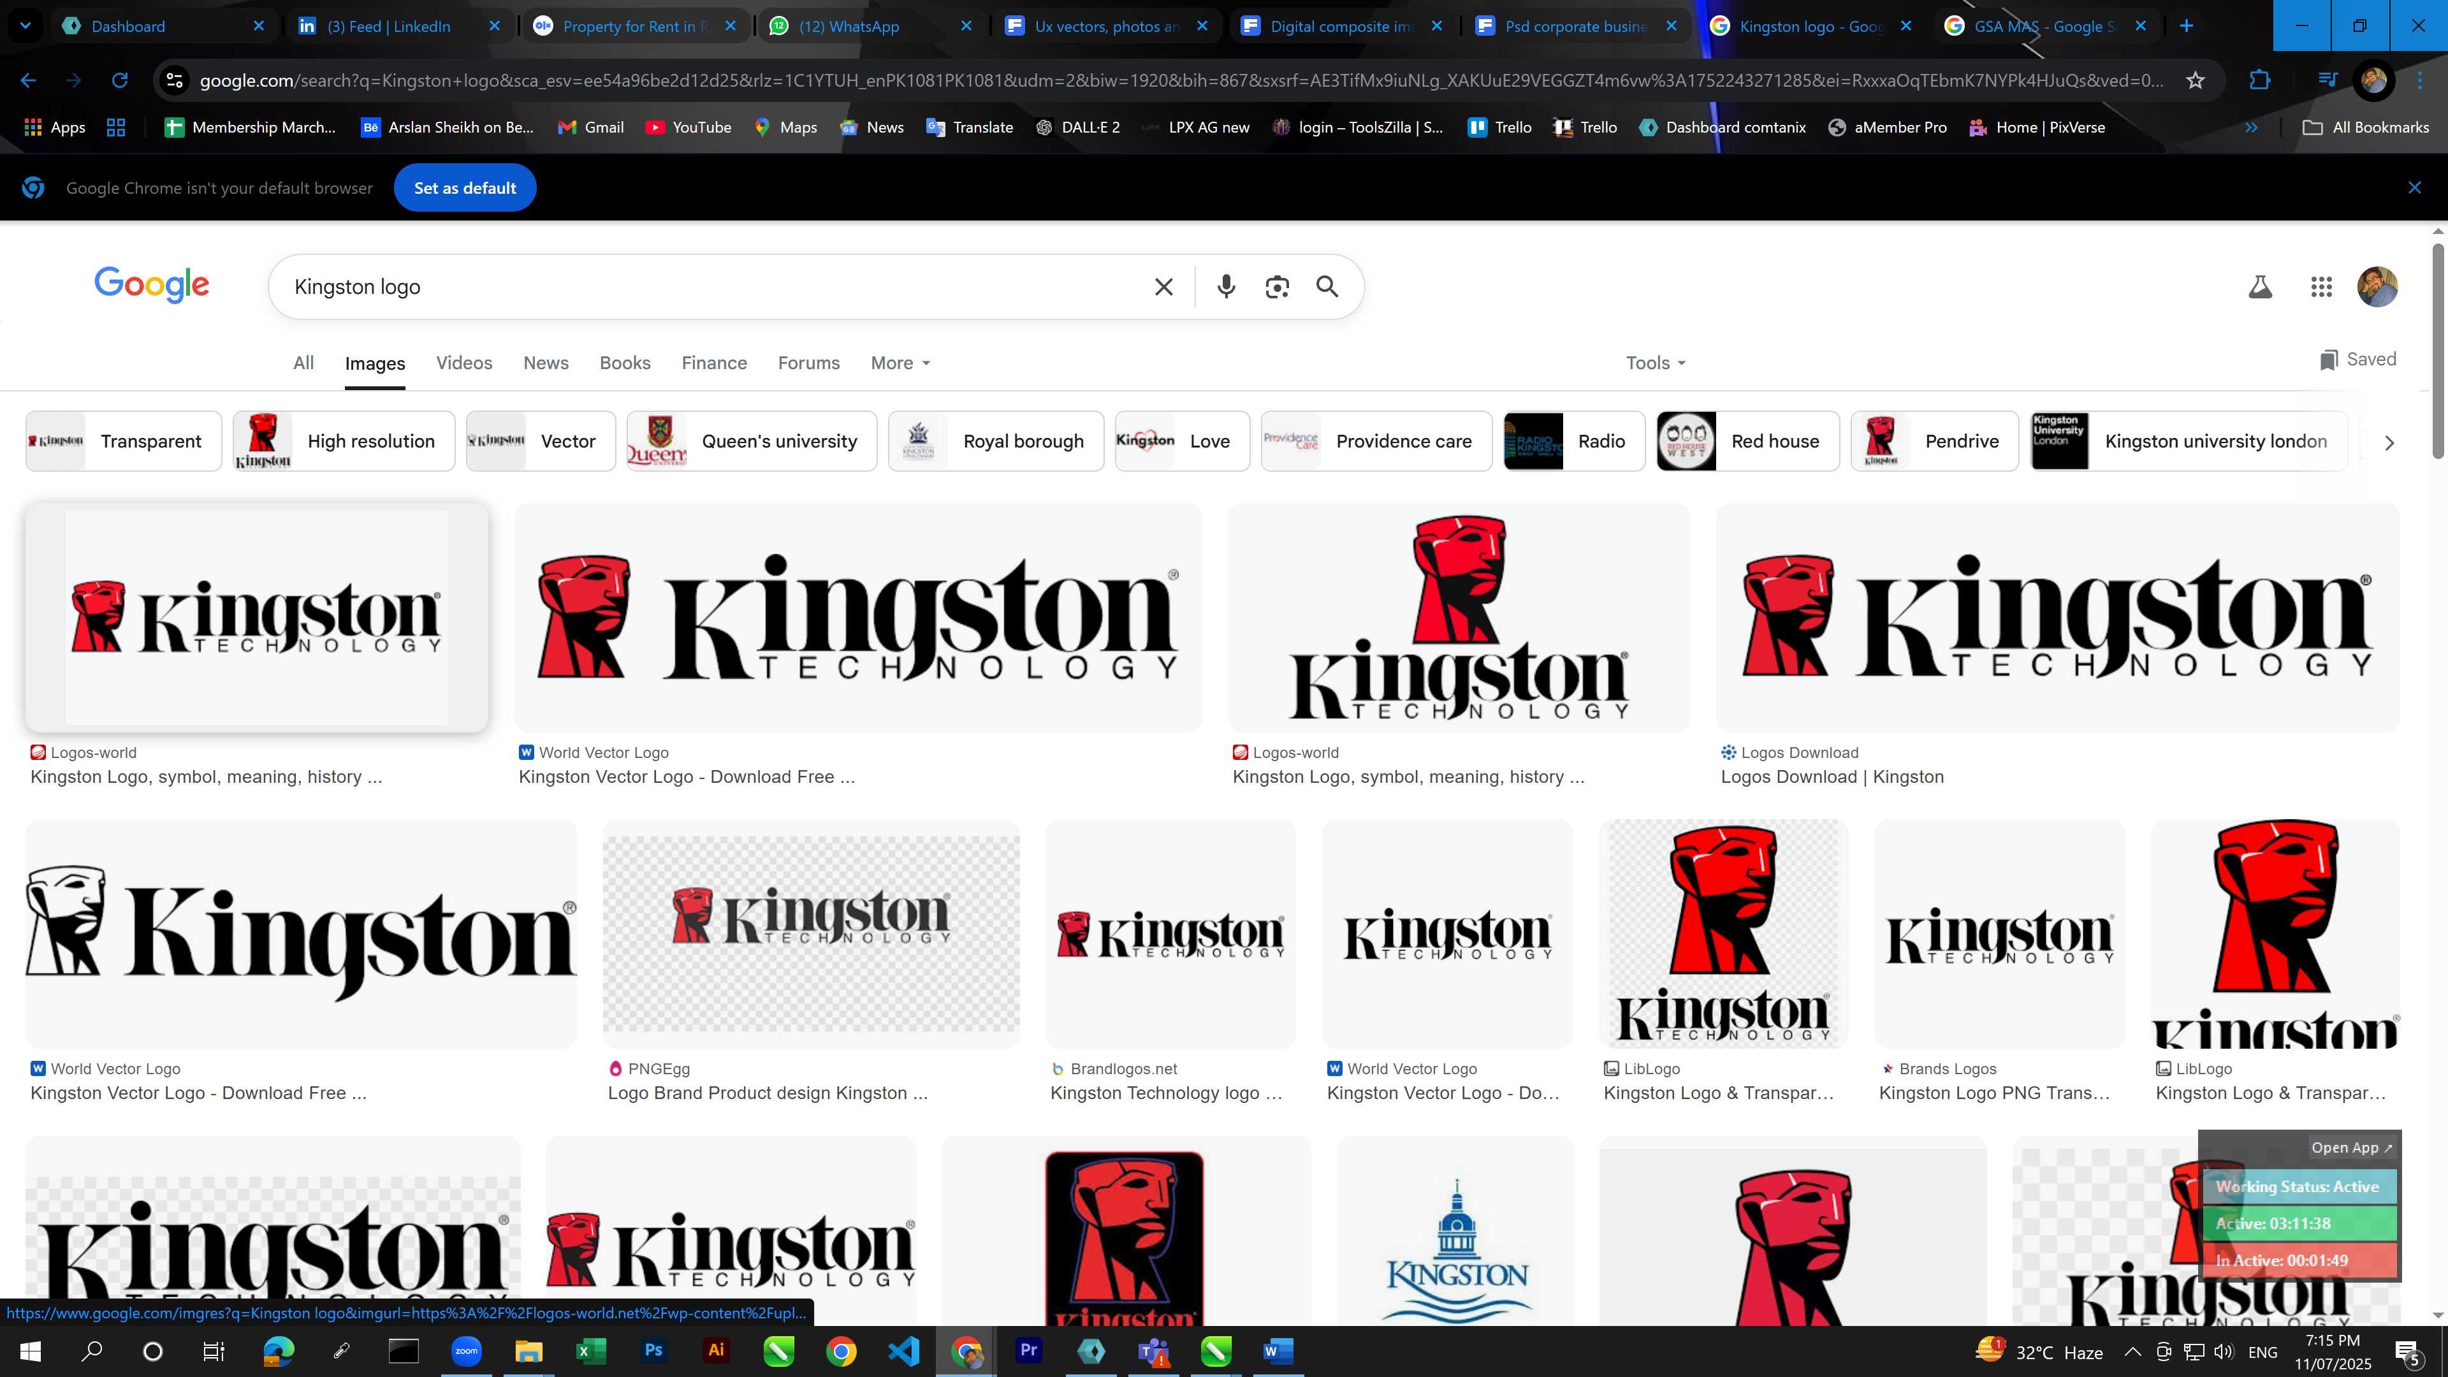2448x1377 pixels.
Task: Open PNGEgg transparent Kingston logo thumbnail
Action: coord(811,934)
